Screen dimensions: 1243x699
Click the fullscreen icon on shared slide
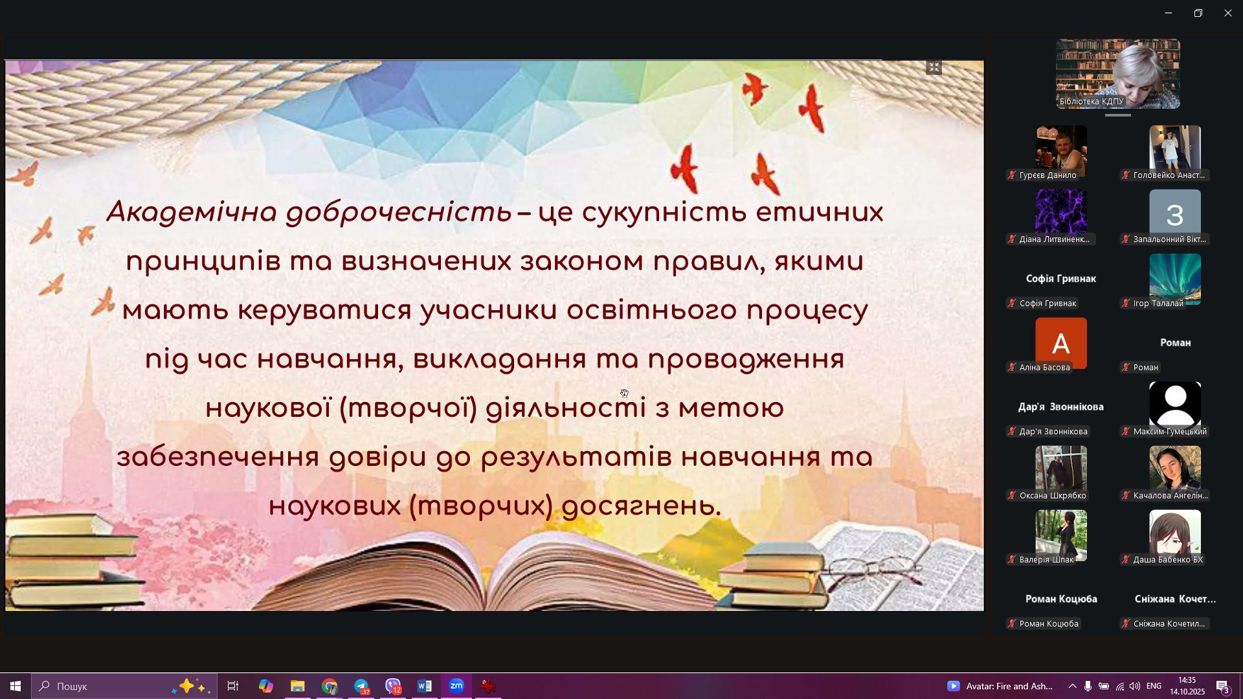(x=934, y=67)
